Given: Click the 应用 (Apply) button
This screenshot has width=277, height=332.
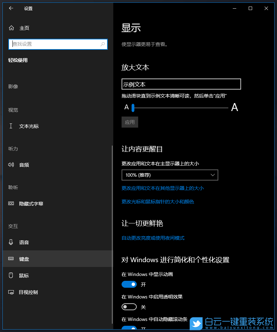Looking at the screenshot, I should (130, 122).
